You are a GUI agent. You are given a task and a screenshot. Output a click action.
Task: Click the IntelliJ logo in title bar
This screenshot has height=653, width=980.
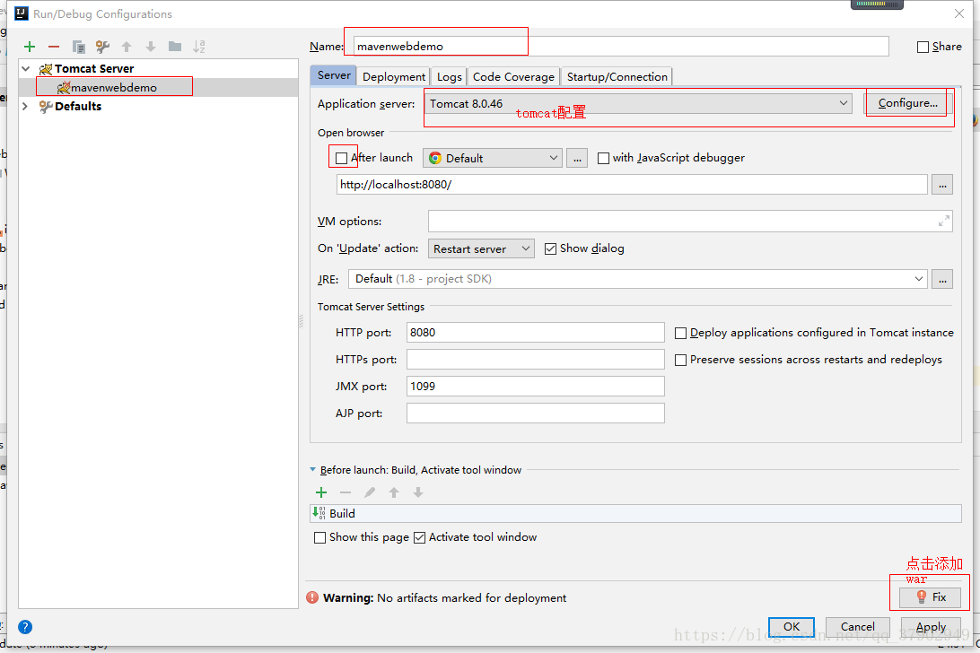coord(21,13)
